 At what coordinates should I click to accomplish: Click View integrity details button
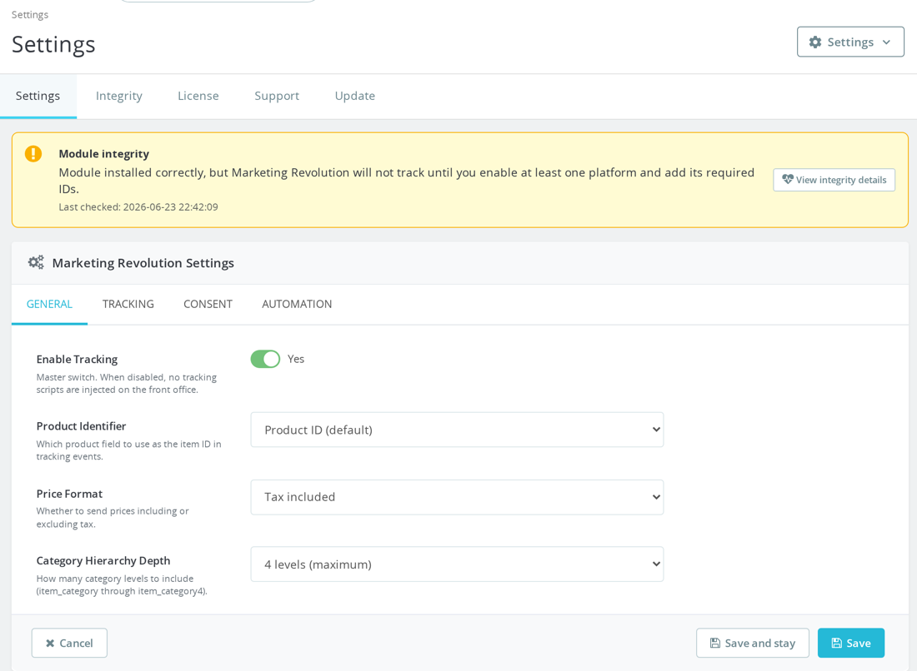(x=834, y=180)
